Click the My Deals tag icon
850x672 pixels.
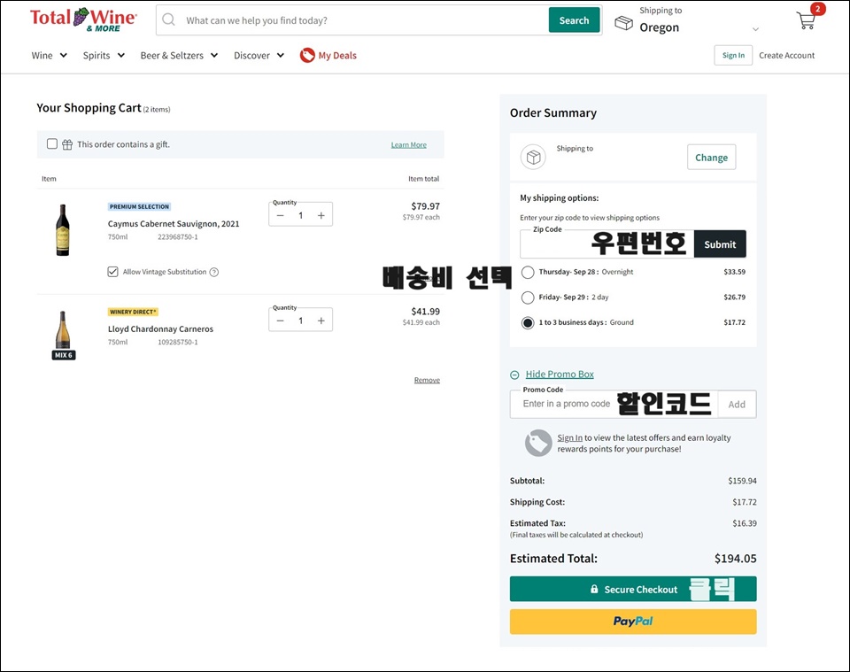point(307,55)
